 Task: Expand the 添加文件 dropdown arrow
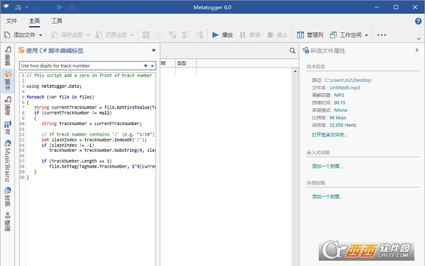(x=41, y=35)
